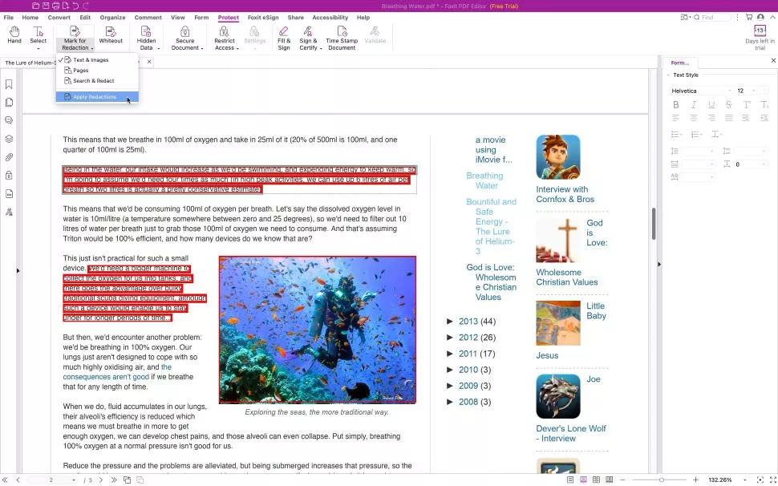This screenshot has width=778, height=486.
Task: Toggle bold text style
Action: (676, 104)
